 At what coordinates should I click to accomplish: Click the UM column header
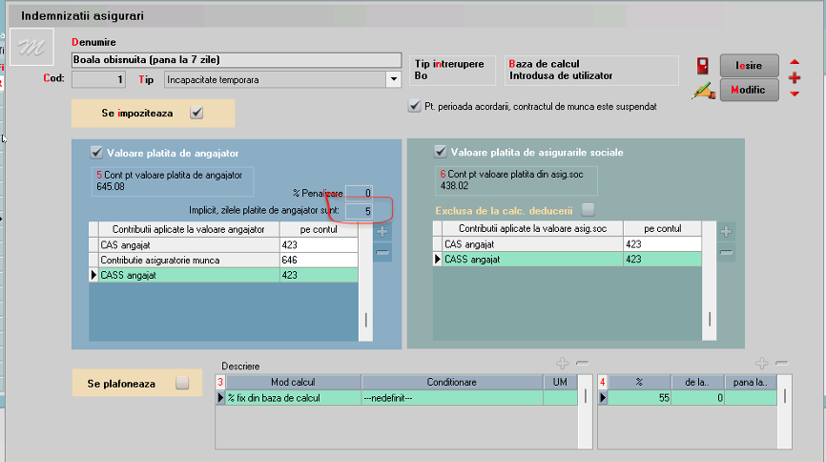[560, 382]
